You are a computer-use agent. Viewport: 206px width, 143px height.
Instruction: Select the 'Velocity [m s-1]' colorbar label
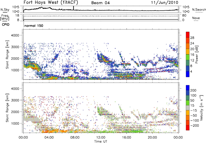(202, 108)
